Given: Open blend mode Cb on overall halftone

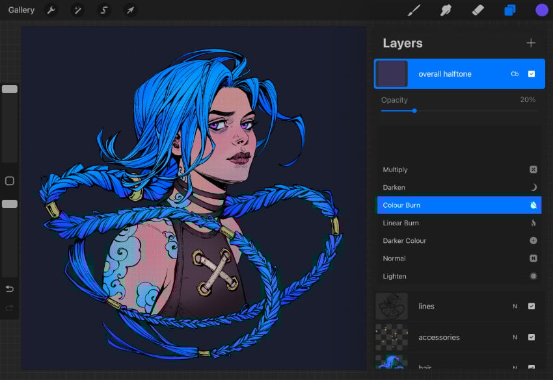Looking at the screenshot, I should click(x=515, y=74).
